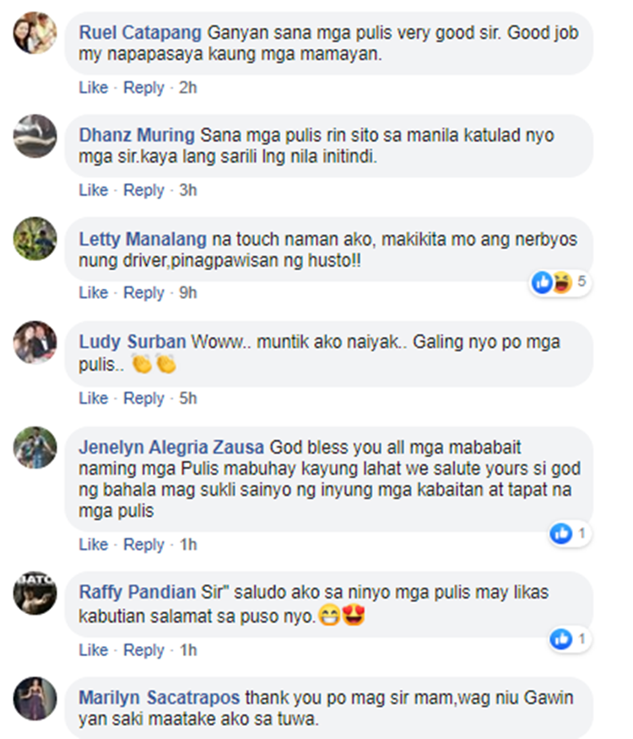
Task: Like Jenelyn Alegria Zausa's comment
Action: click(93, 545)
